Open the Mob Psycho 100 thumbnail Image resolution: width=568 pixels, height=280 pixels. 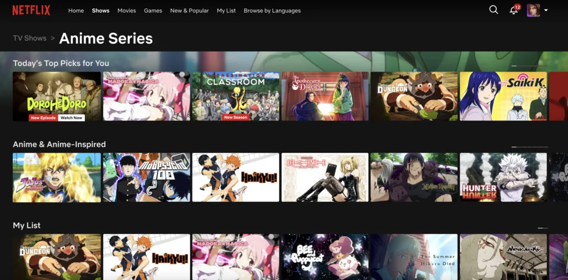(146, 177)
